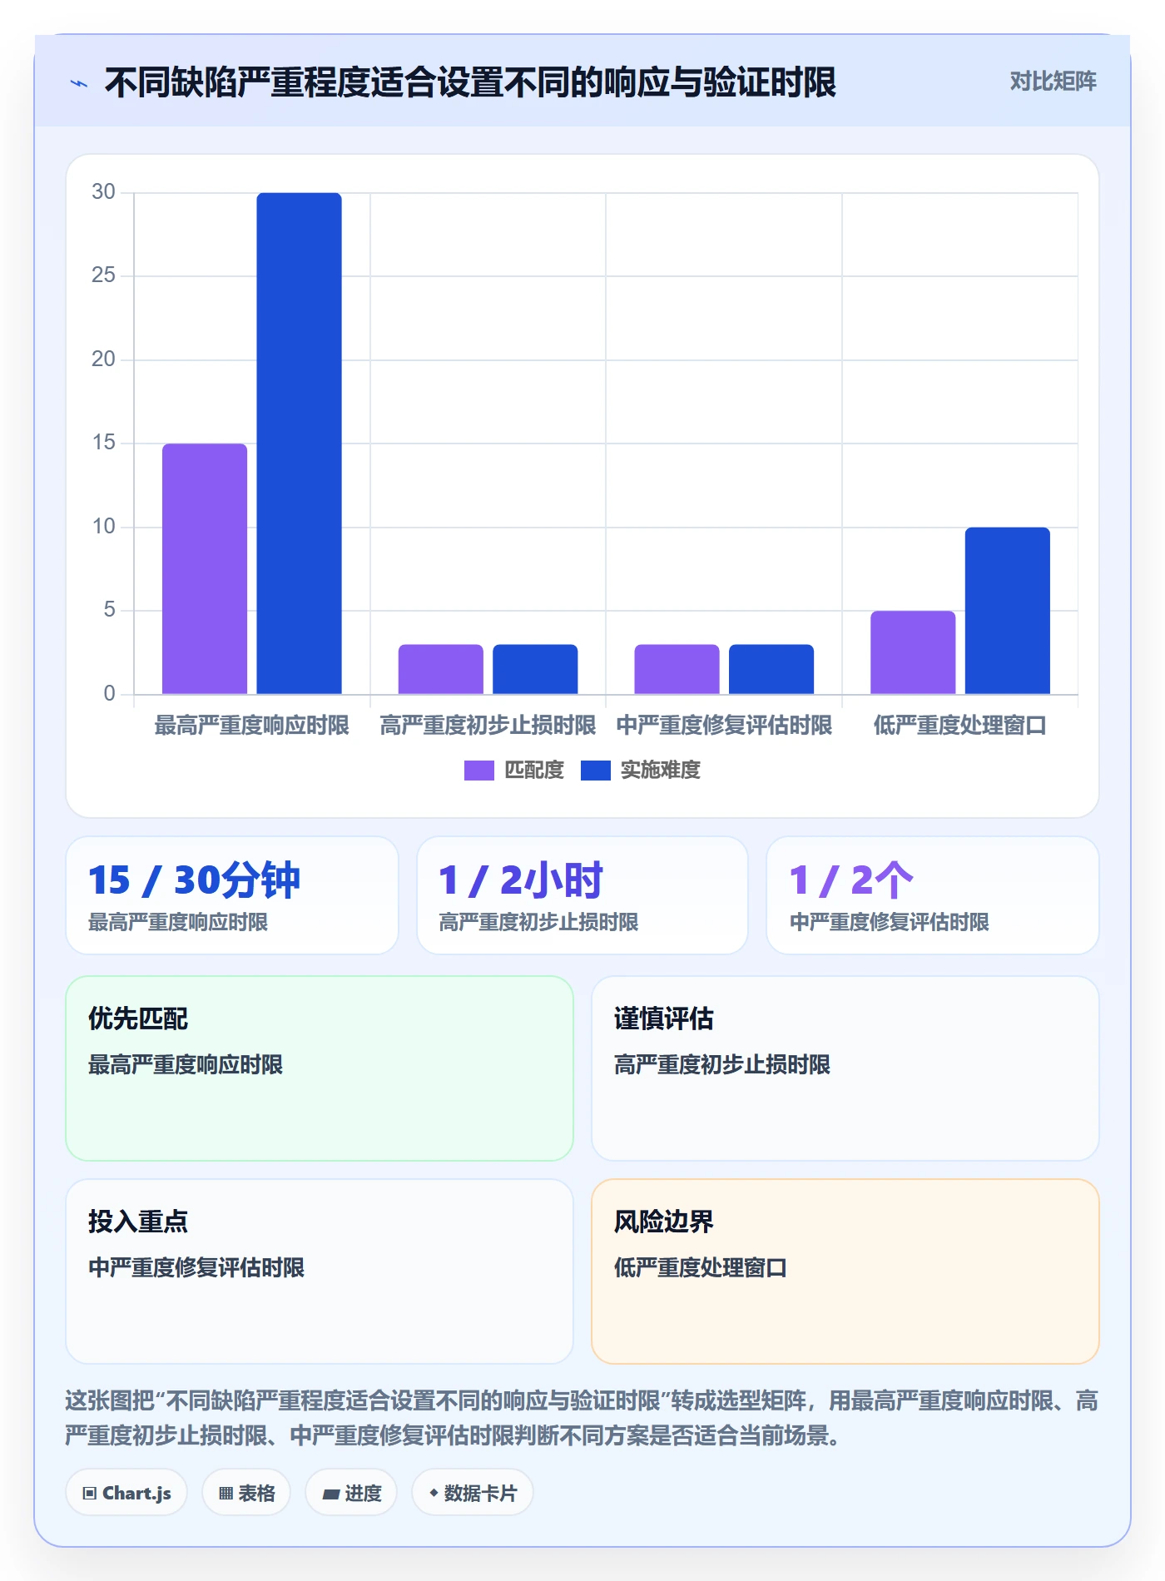The width and height of the screenshot is (1165, 1581).
Task: Select the blue bar for 低严重度处理窗口
Action: [x=1008, y=611]
